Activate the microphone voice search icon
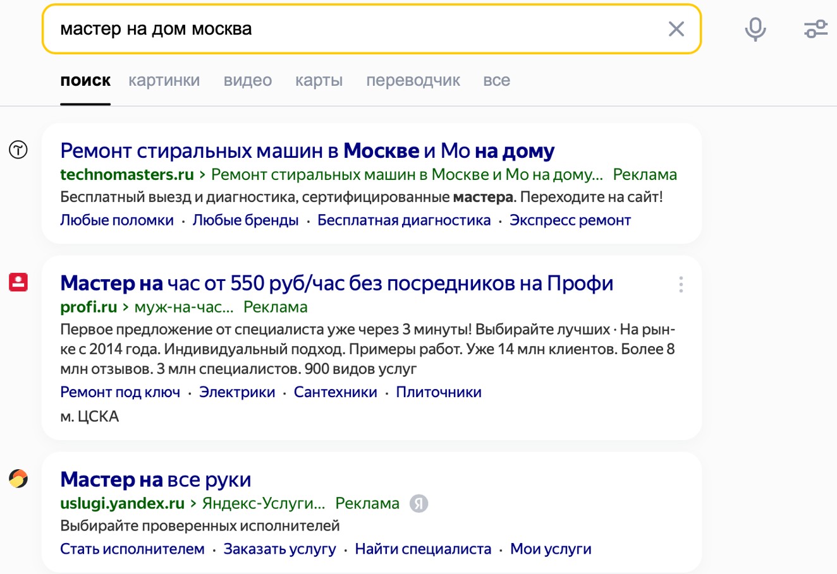The height and width of the screenshot is (574, 837). coord(756,28)
